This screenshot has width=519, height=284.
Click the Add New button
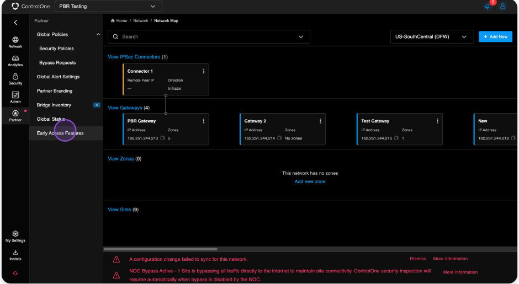pos(495,37)
